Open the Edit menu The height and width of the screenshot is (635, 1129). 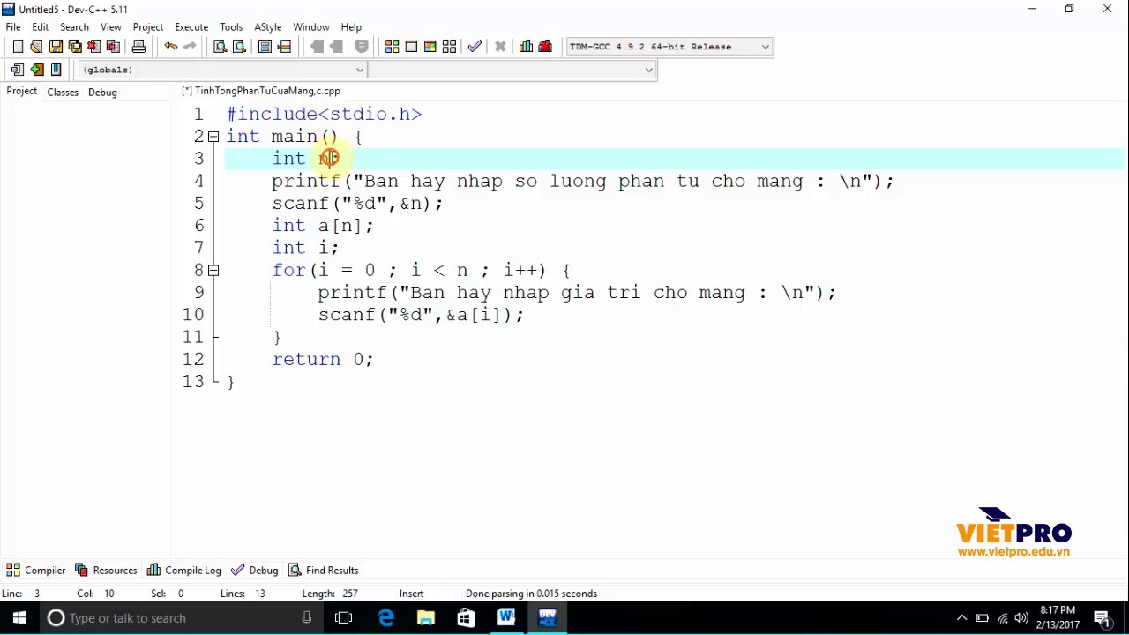point(41,27)
